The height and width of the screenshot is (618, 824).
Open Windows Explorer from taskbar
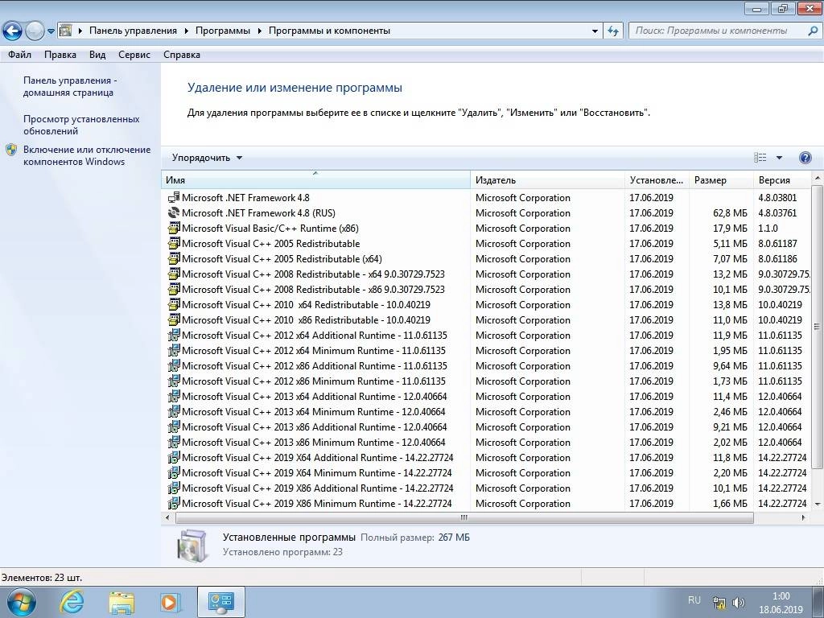(122, 602)
